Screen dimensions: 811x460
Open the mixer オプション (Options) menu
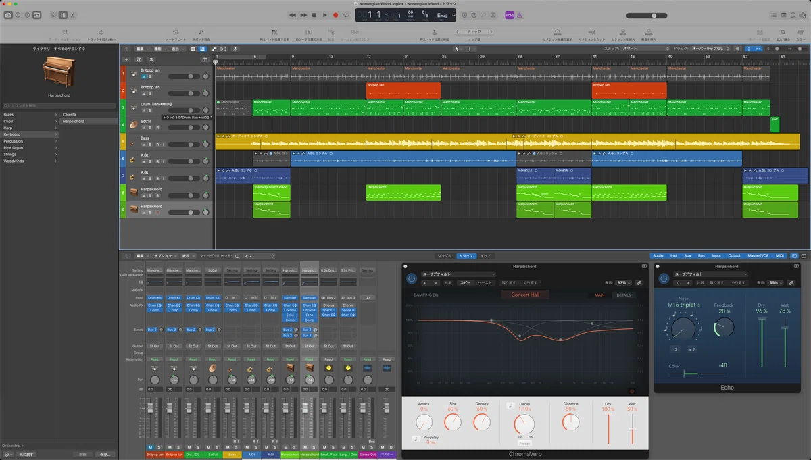(x=165, y=256)
